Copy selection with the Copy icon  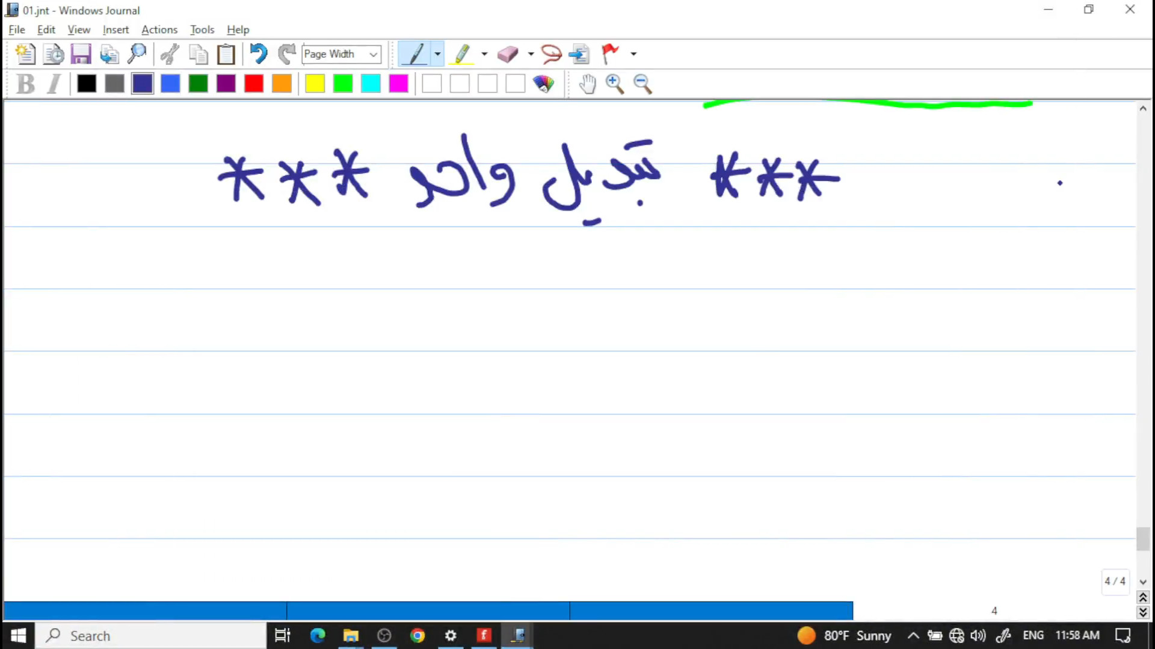point(198,54)
